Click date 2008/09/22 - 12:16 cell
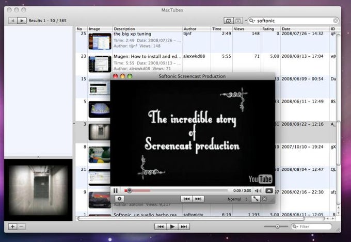The height and width of the screenshot is (242, 351). coord(302,124)
